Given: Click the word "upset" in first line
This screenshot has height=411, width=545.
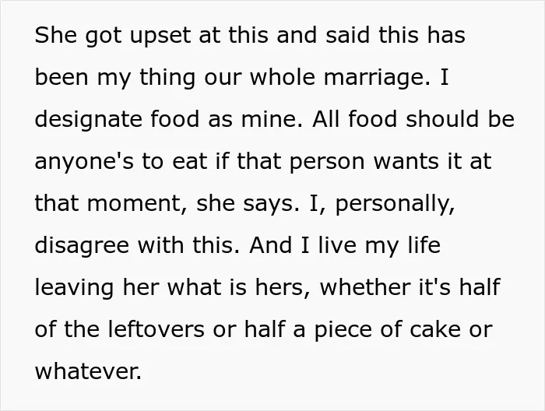Looking at the screenshot, I should point(160,37).
